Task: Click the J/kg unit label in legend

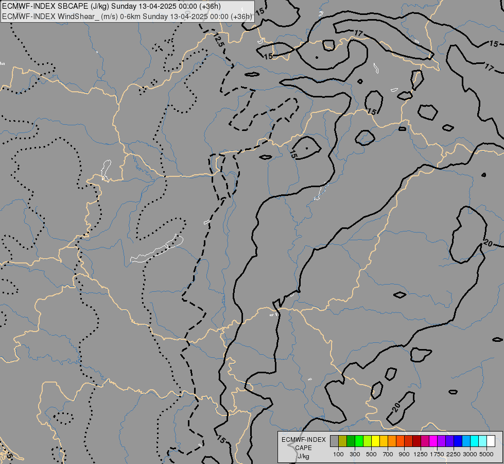Action: point(303,456)
